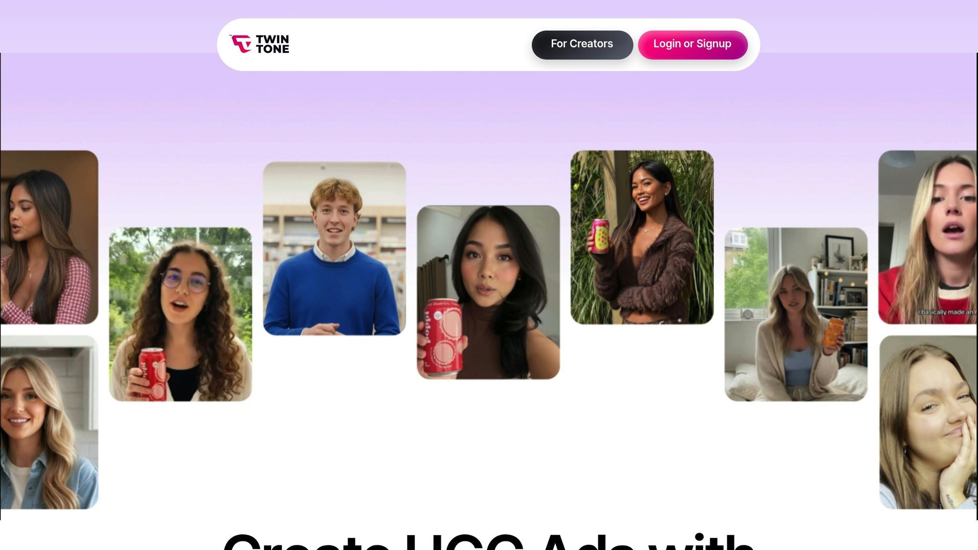Viewport: 978px width, 550px height.
Task: Open the woman in pink checkered top video
Action: [49, 237]
